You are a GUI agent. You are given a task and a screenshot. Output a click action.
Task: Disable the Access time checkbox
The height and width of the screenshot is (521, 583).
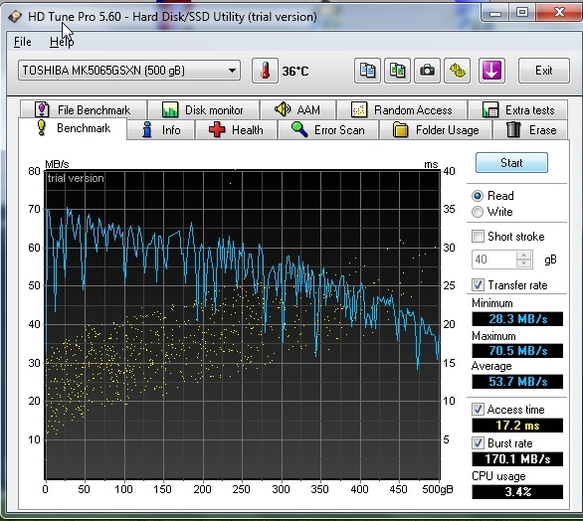pos(478,410)
